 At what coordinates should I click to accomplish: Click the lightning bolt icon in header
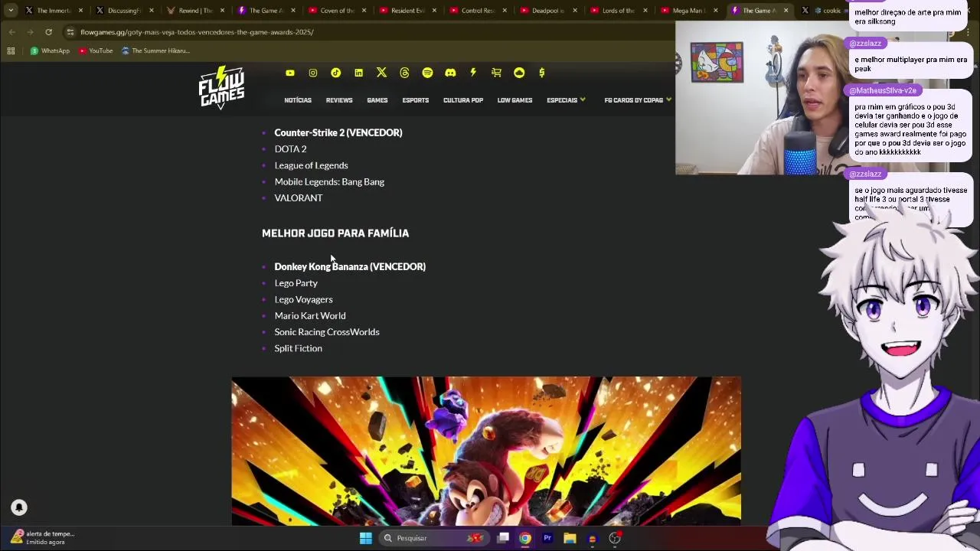pyautogui.click(x=473, y=73)
